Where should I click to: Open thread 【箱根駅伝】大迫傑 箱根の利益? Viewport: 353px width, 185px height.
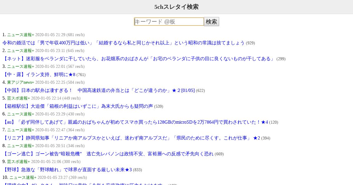click(x=78, y=106)
